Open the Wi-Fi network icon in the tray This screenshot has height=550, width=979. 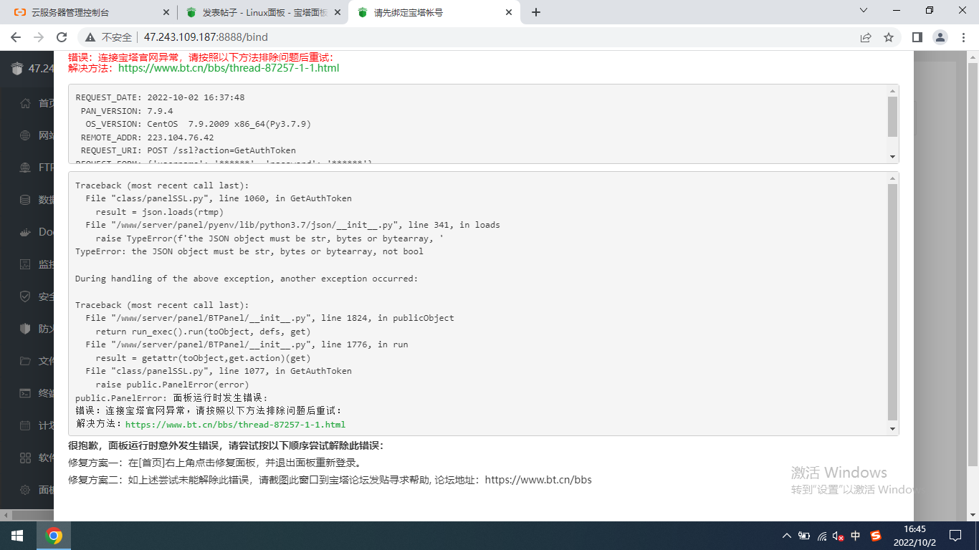point(821,536)
